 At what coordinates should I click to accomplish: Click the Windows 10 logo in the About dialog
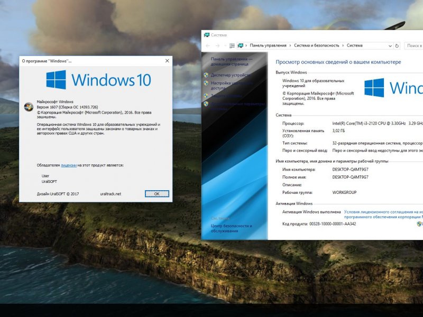98,80
